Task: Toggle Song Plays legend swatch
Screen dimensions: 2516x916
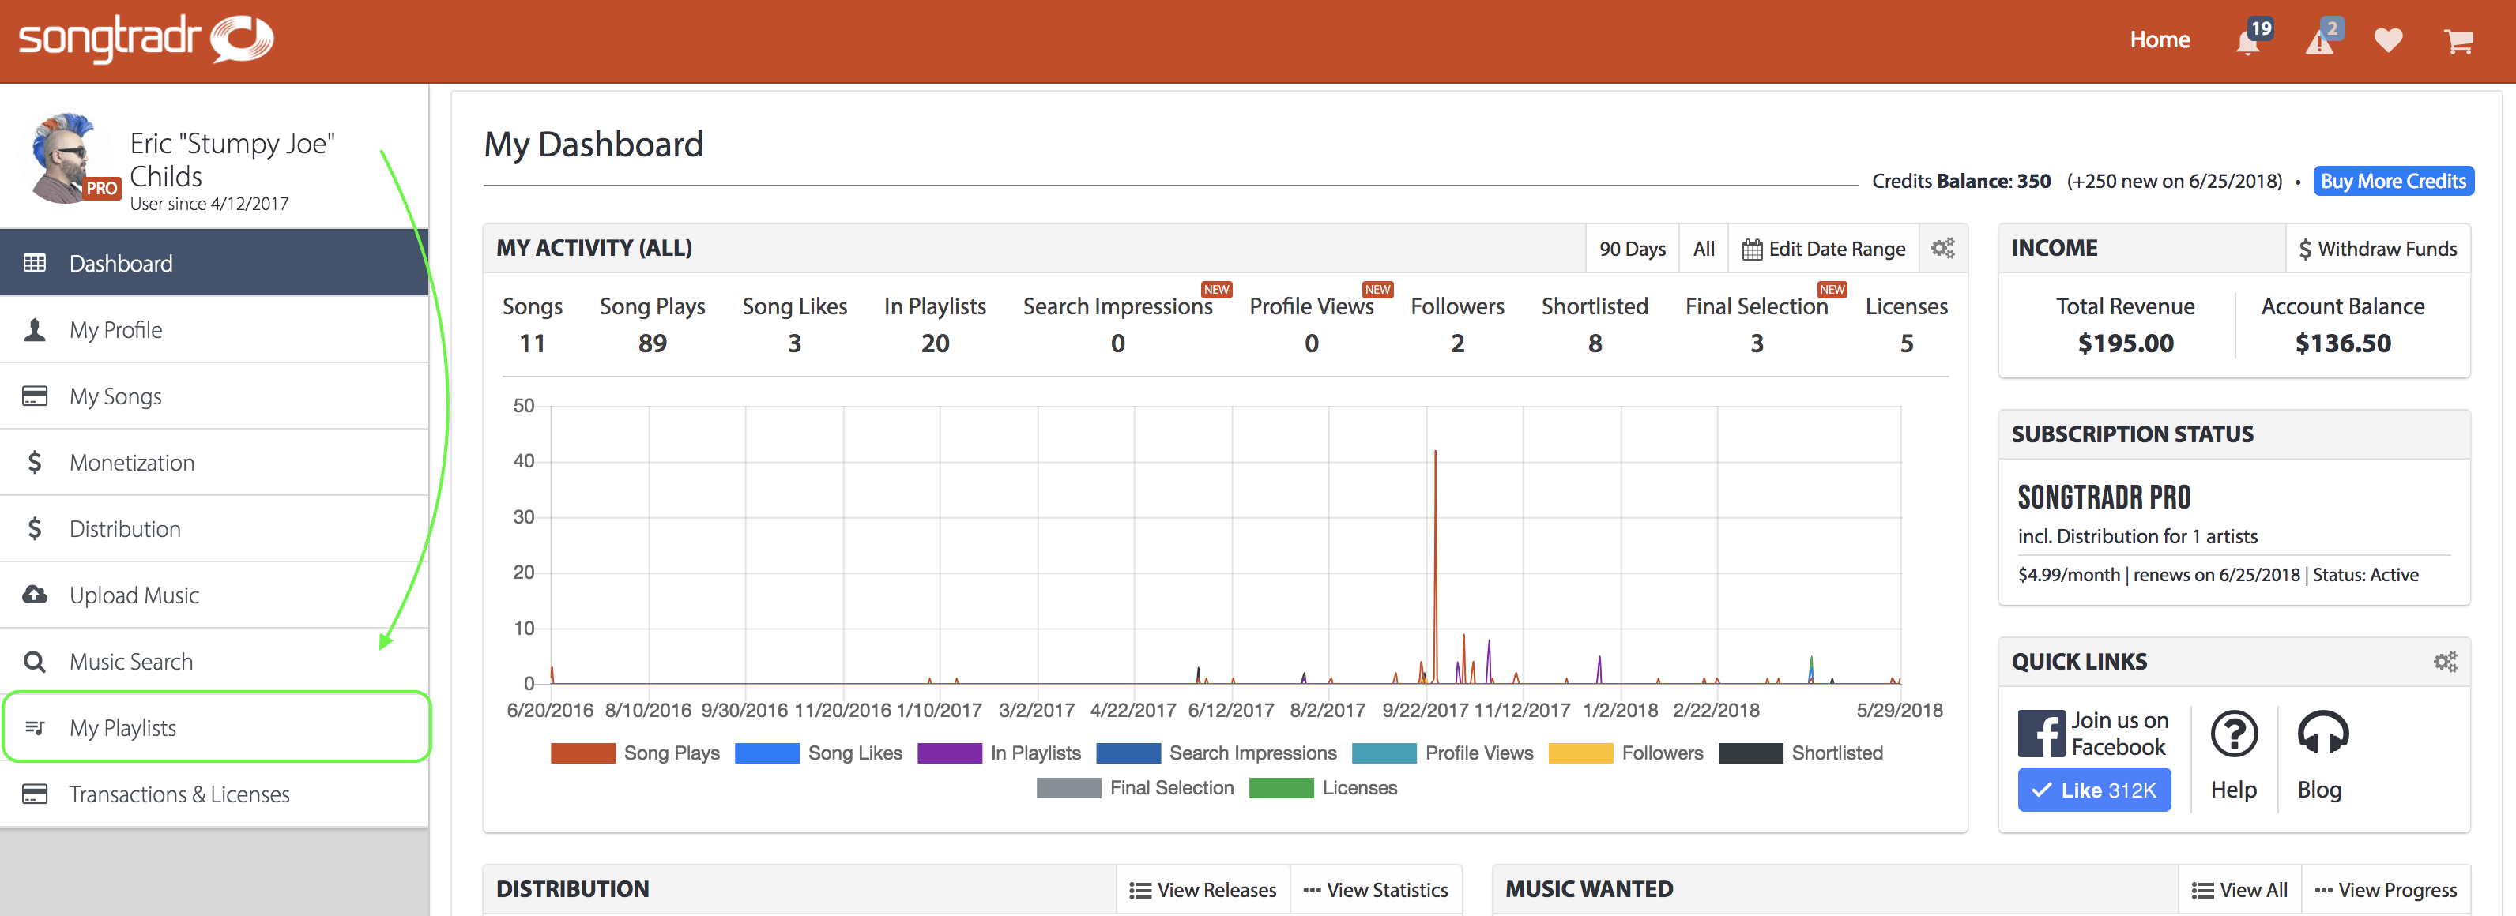Action: [582, 753]
